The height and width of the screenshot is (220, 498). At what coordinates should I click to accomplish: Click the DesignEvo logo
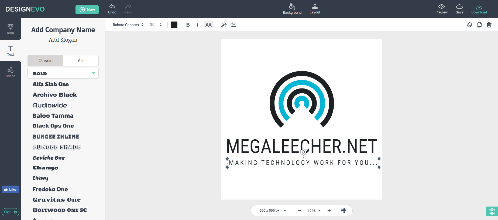[x=25, y=9]
